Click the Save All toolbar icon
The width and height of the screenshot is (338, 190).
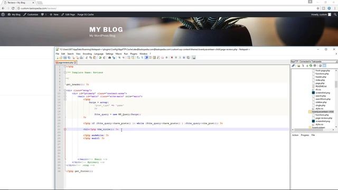coord(69,58)
